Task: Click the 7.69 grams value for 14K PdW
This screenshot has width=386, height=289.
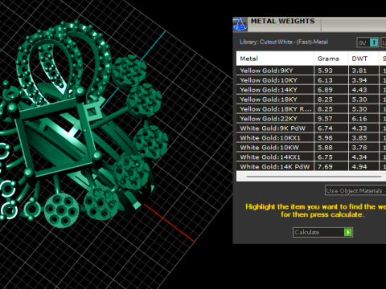Action: pos(325,167)
